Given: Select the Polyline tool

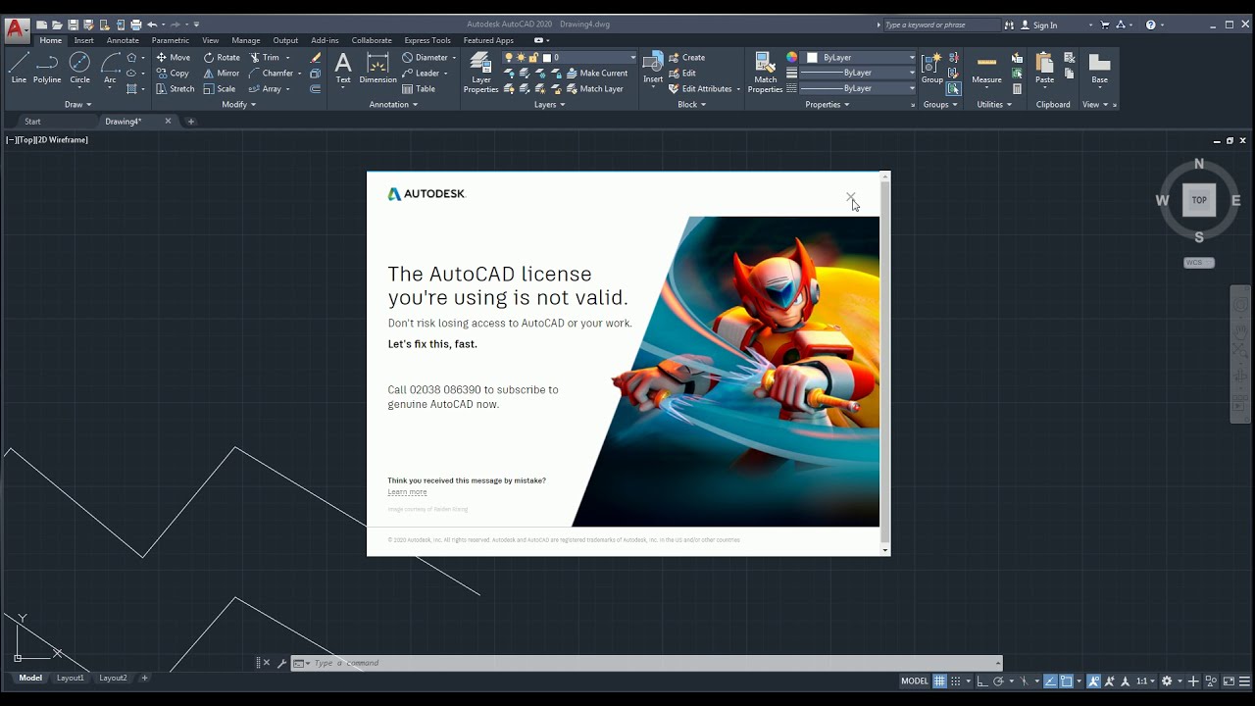Looking at the screenshot, I should click(x=47, y=69).
